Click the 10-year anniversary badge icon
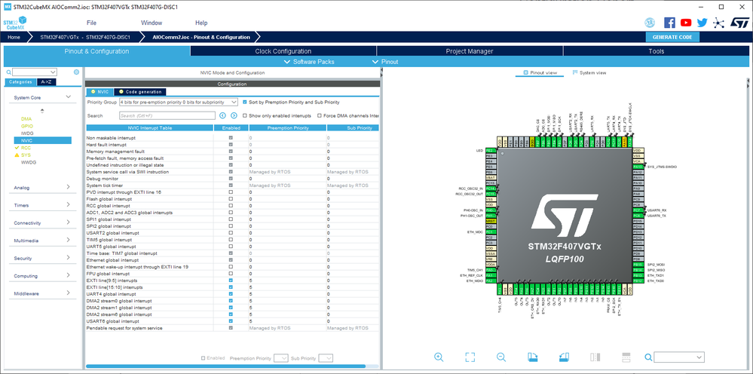This screenshot has height=374, width=753. coord(650,23)
